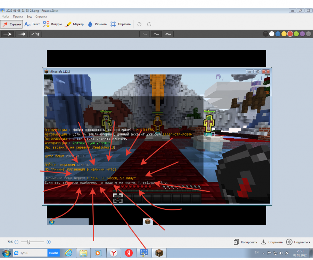313x260 pixels.
Task: Click the taskbar search field with Путин
Action: point(30,253)
